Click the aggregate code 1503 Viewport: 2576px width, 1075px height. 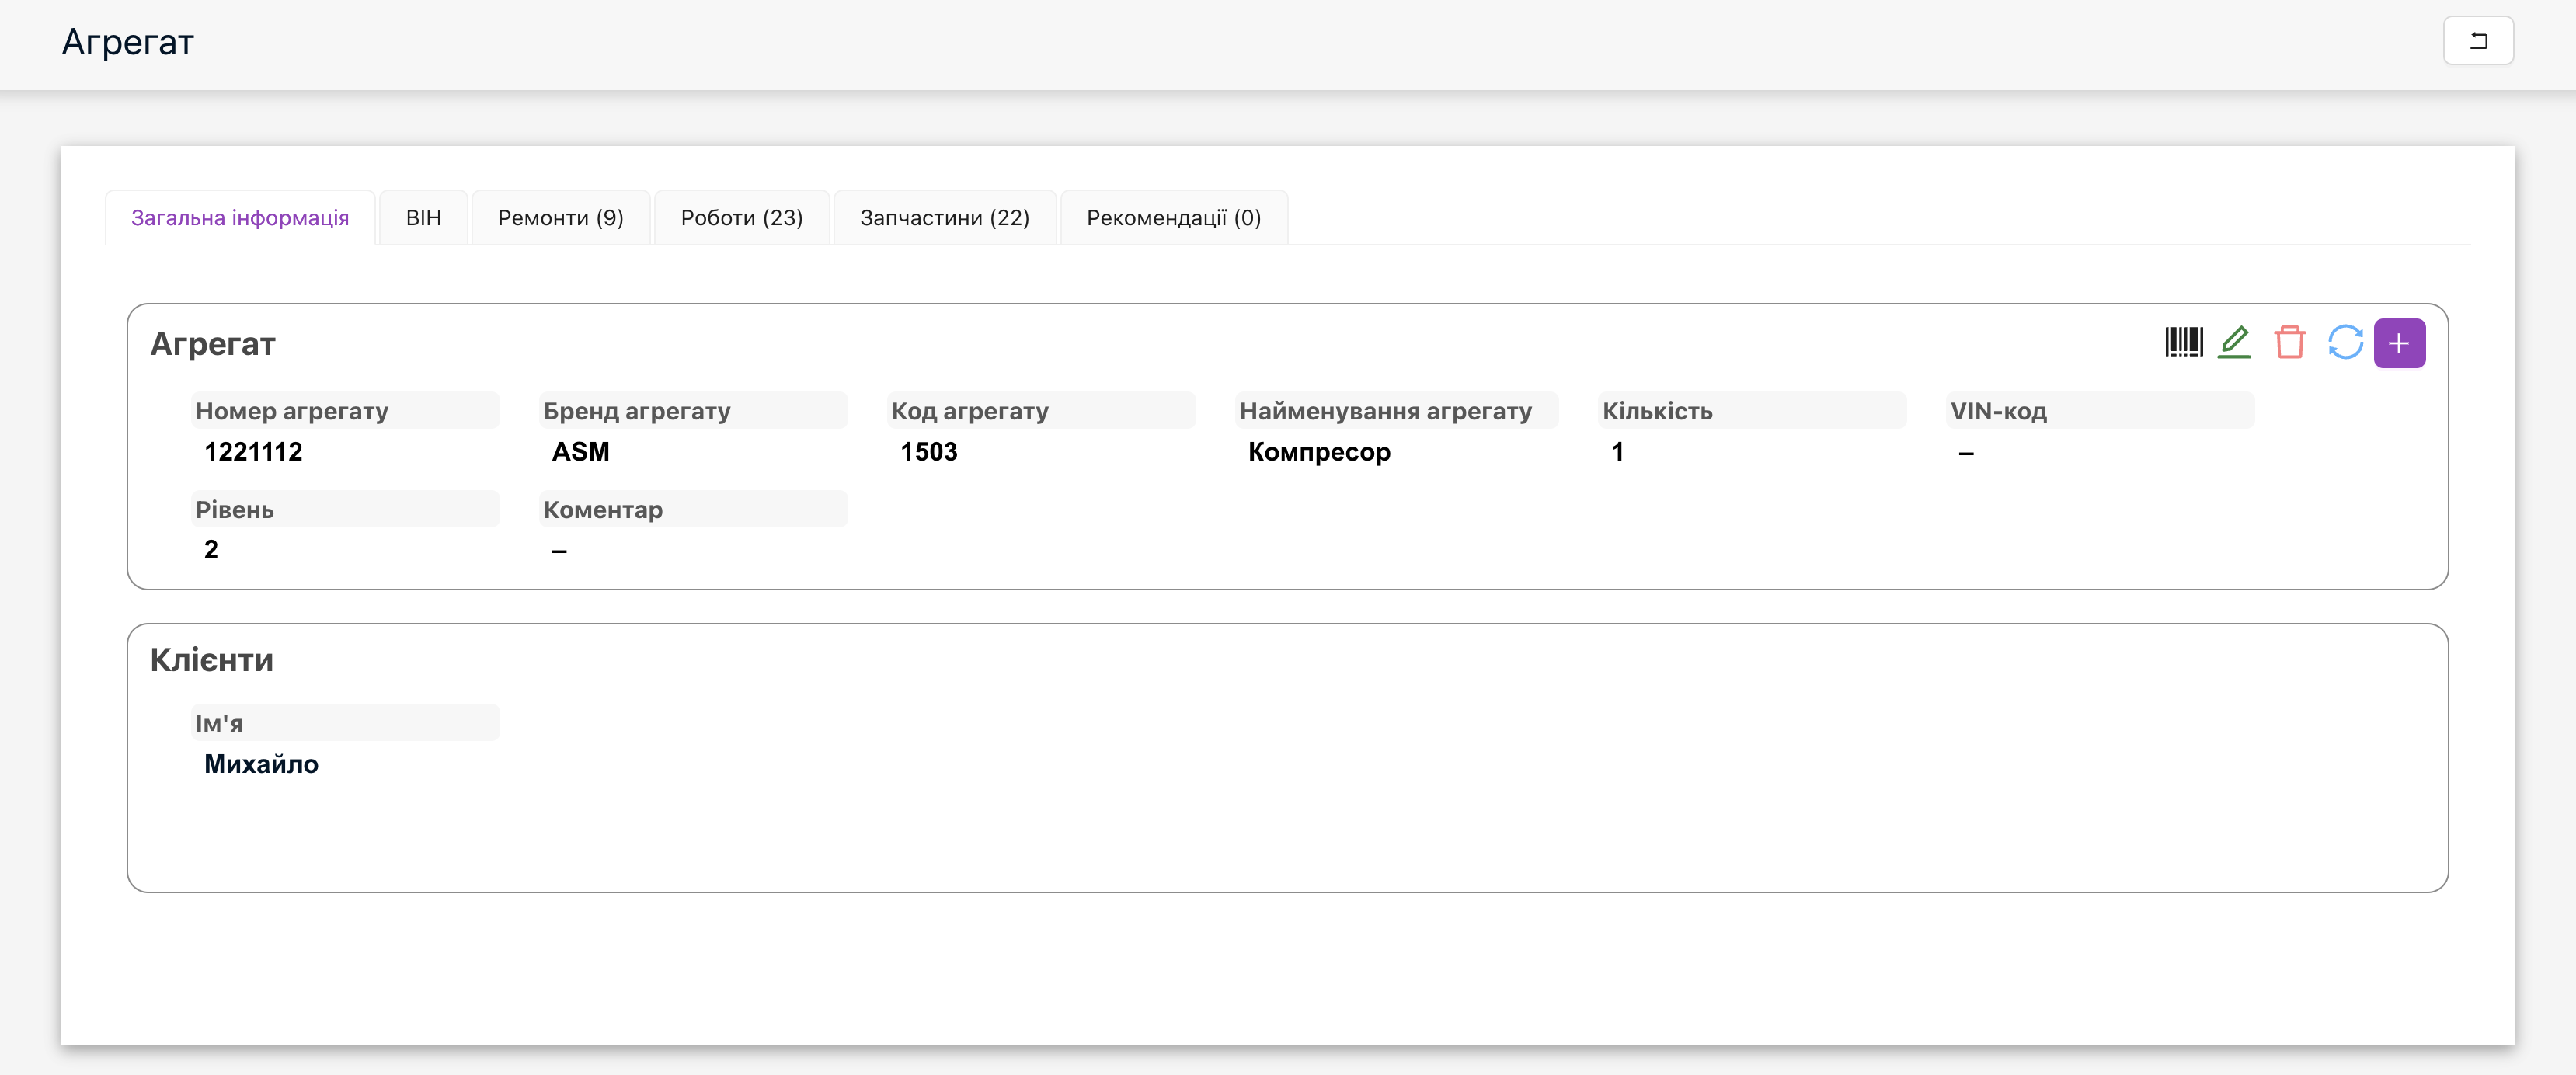[x=928, y=452]
